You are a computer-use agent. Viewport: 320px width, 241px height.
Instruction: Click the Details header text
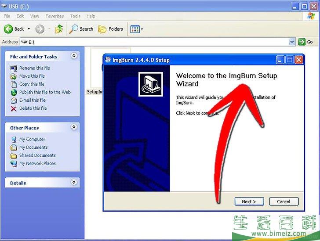[18, 183]
